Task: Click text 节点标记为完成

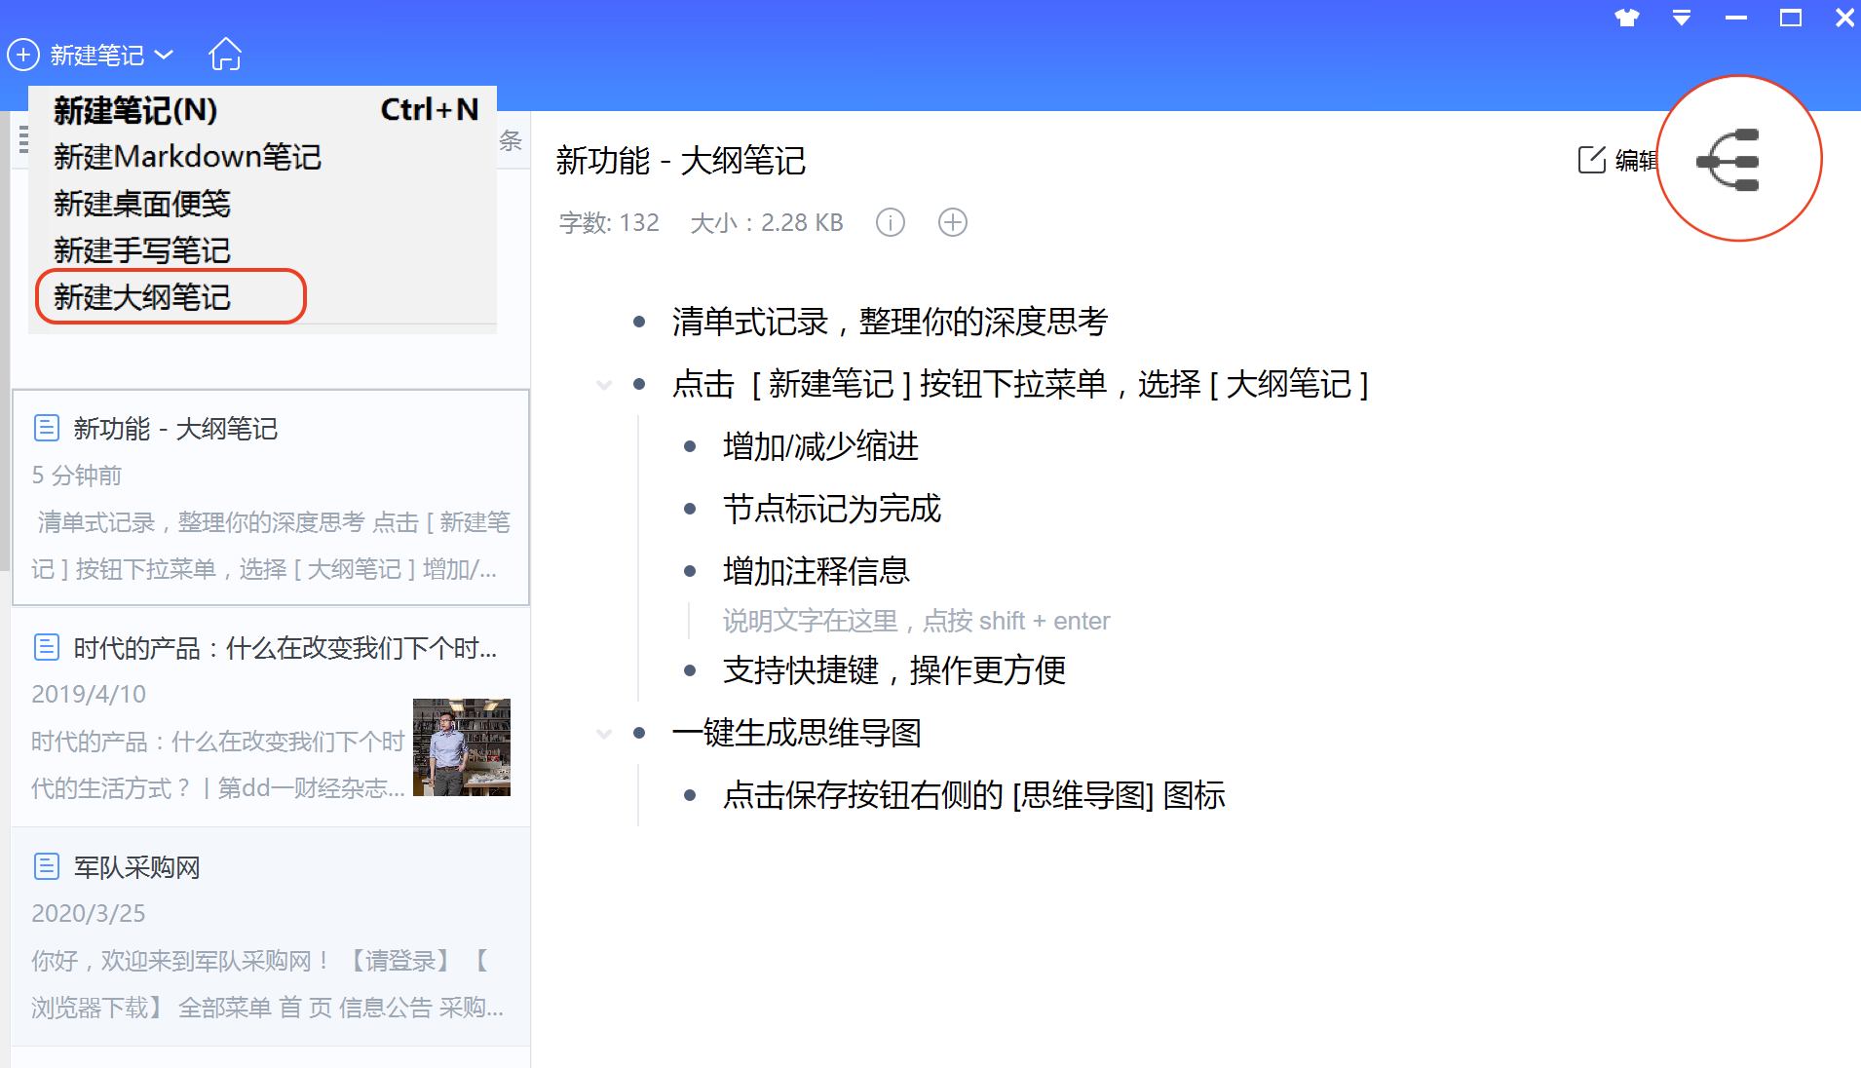Action: [x=832, y=509]
